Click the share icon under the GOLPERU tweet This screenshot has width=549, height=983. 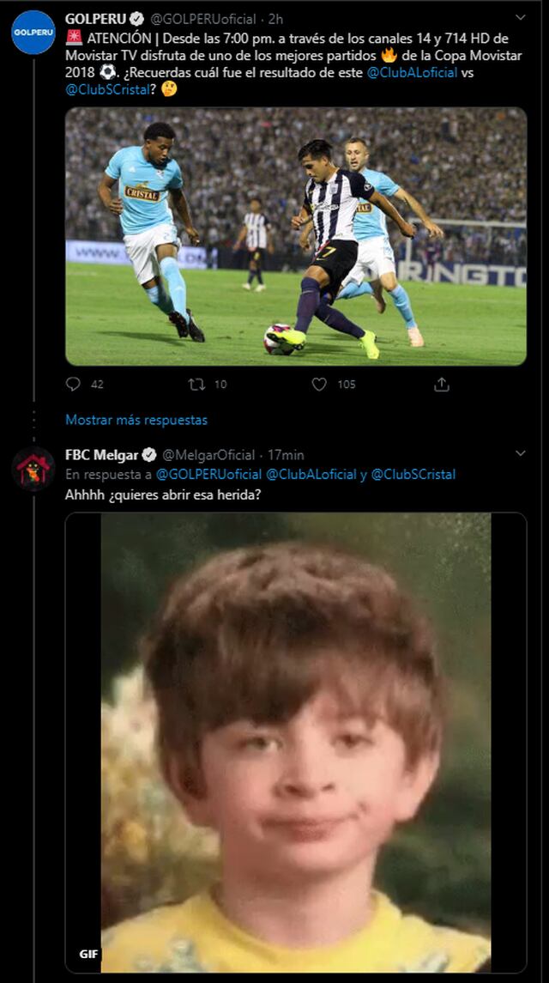(x=442, y=385)
